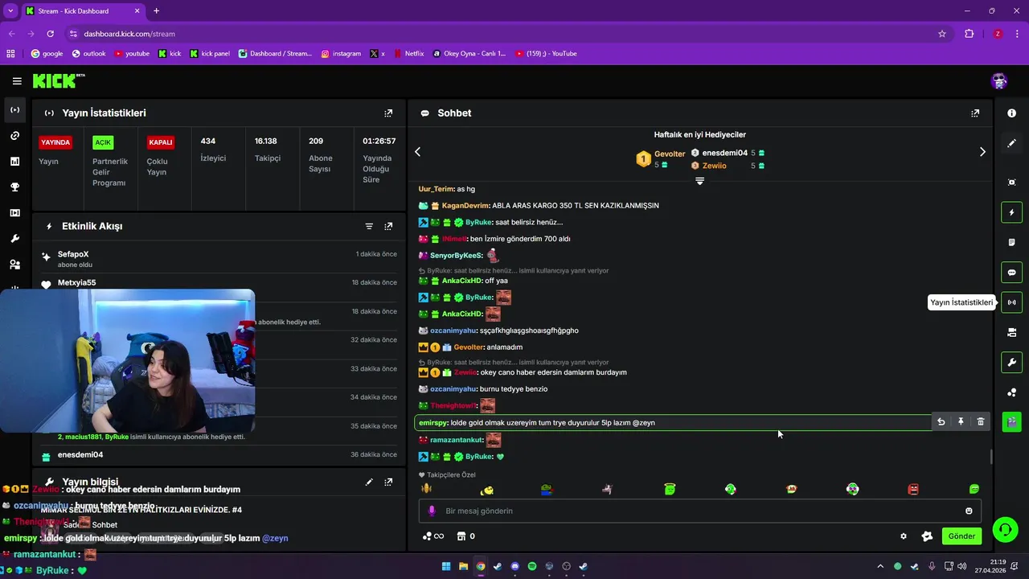Open the kick panel bookmark
The image size is (1029, 579).
click(210, 54)
